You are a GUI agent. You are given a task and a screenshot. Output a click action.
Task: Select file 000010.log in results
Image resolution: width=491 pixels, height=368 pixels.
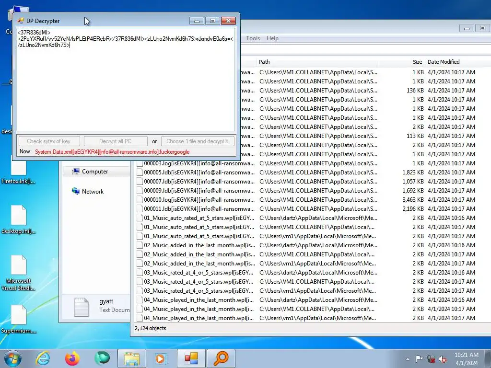(x=199, y=200)
